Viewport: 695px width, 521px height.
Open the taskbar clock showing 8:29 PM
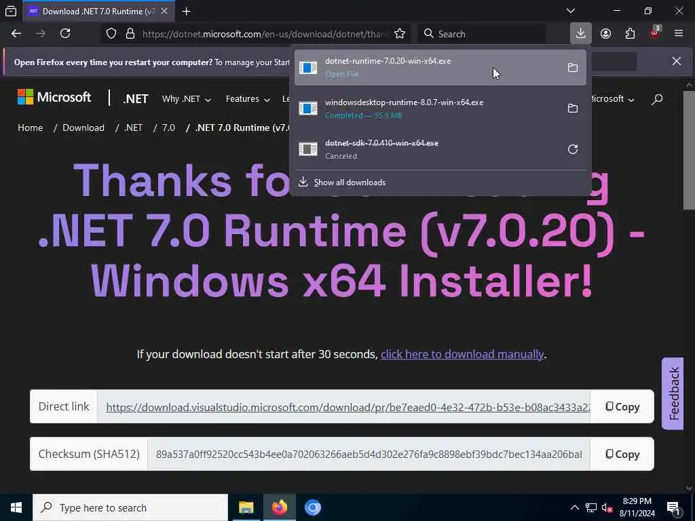coord(637,507)
